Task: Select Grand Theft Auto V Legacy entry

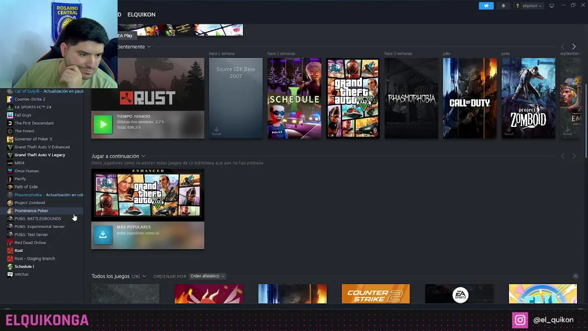Action: coord(40,155)
